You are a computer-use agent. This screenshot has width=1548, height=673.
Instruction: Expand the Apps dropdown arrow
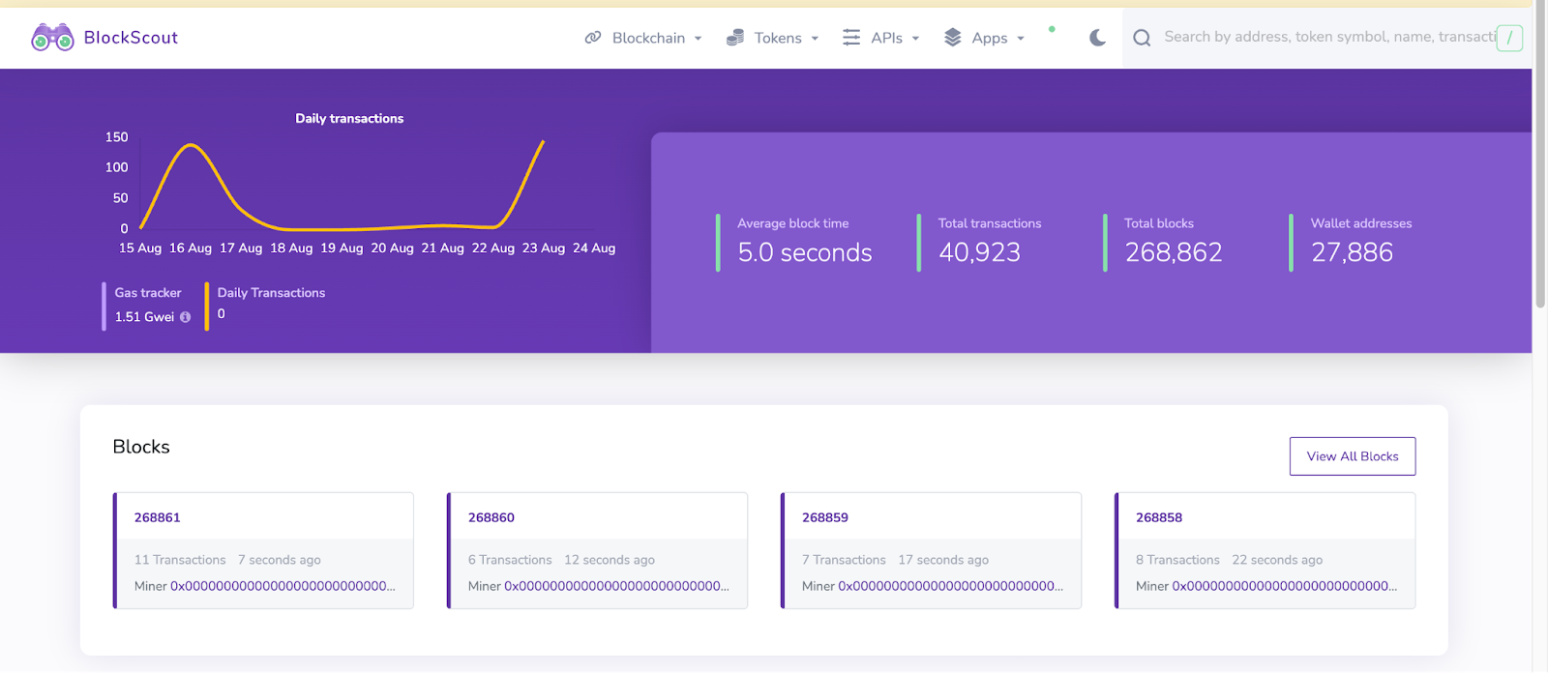click(1021, 39)
